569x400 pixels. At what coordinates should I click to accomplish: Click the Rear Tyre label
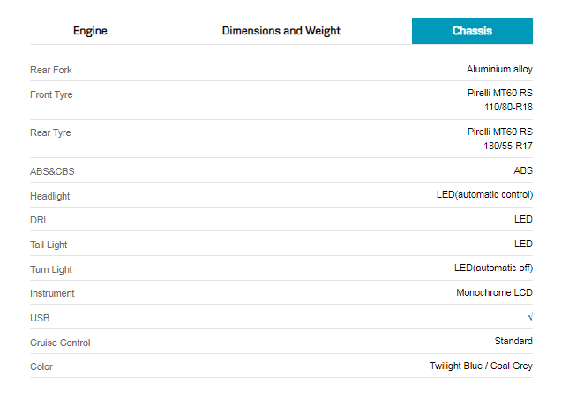pyautogui.click(x=50, y=132)
